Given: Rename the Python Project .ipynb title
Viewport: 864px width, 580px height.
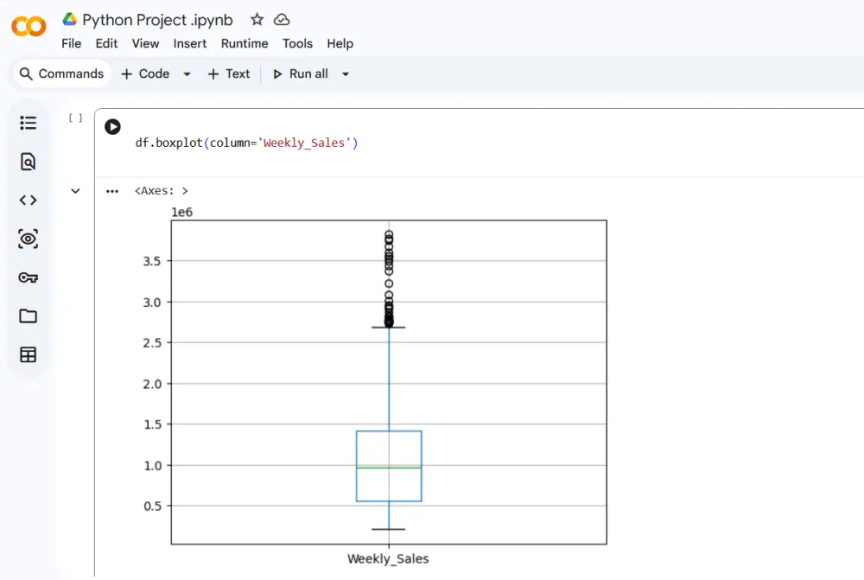Looking at the screenshot, I should pos(157,20).
